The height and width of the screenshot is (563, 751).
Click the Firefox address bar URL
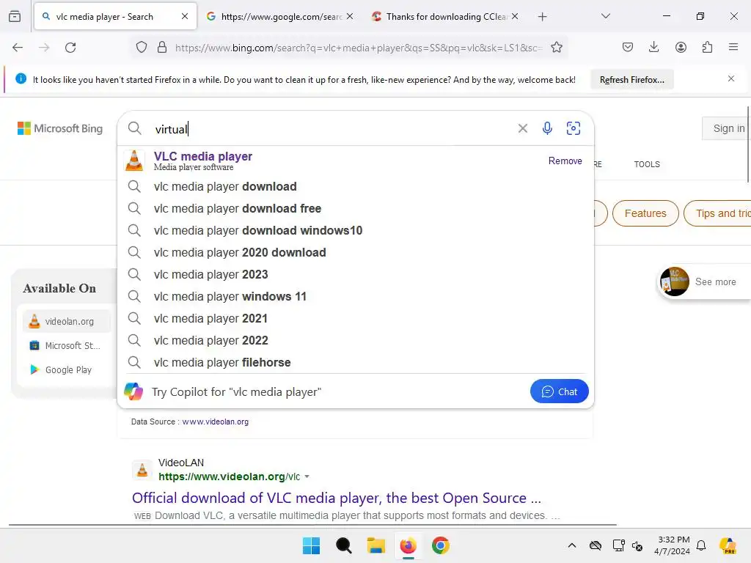coord(358,48)
